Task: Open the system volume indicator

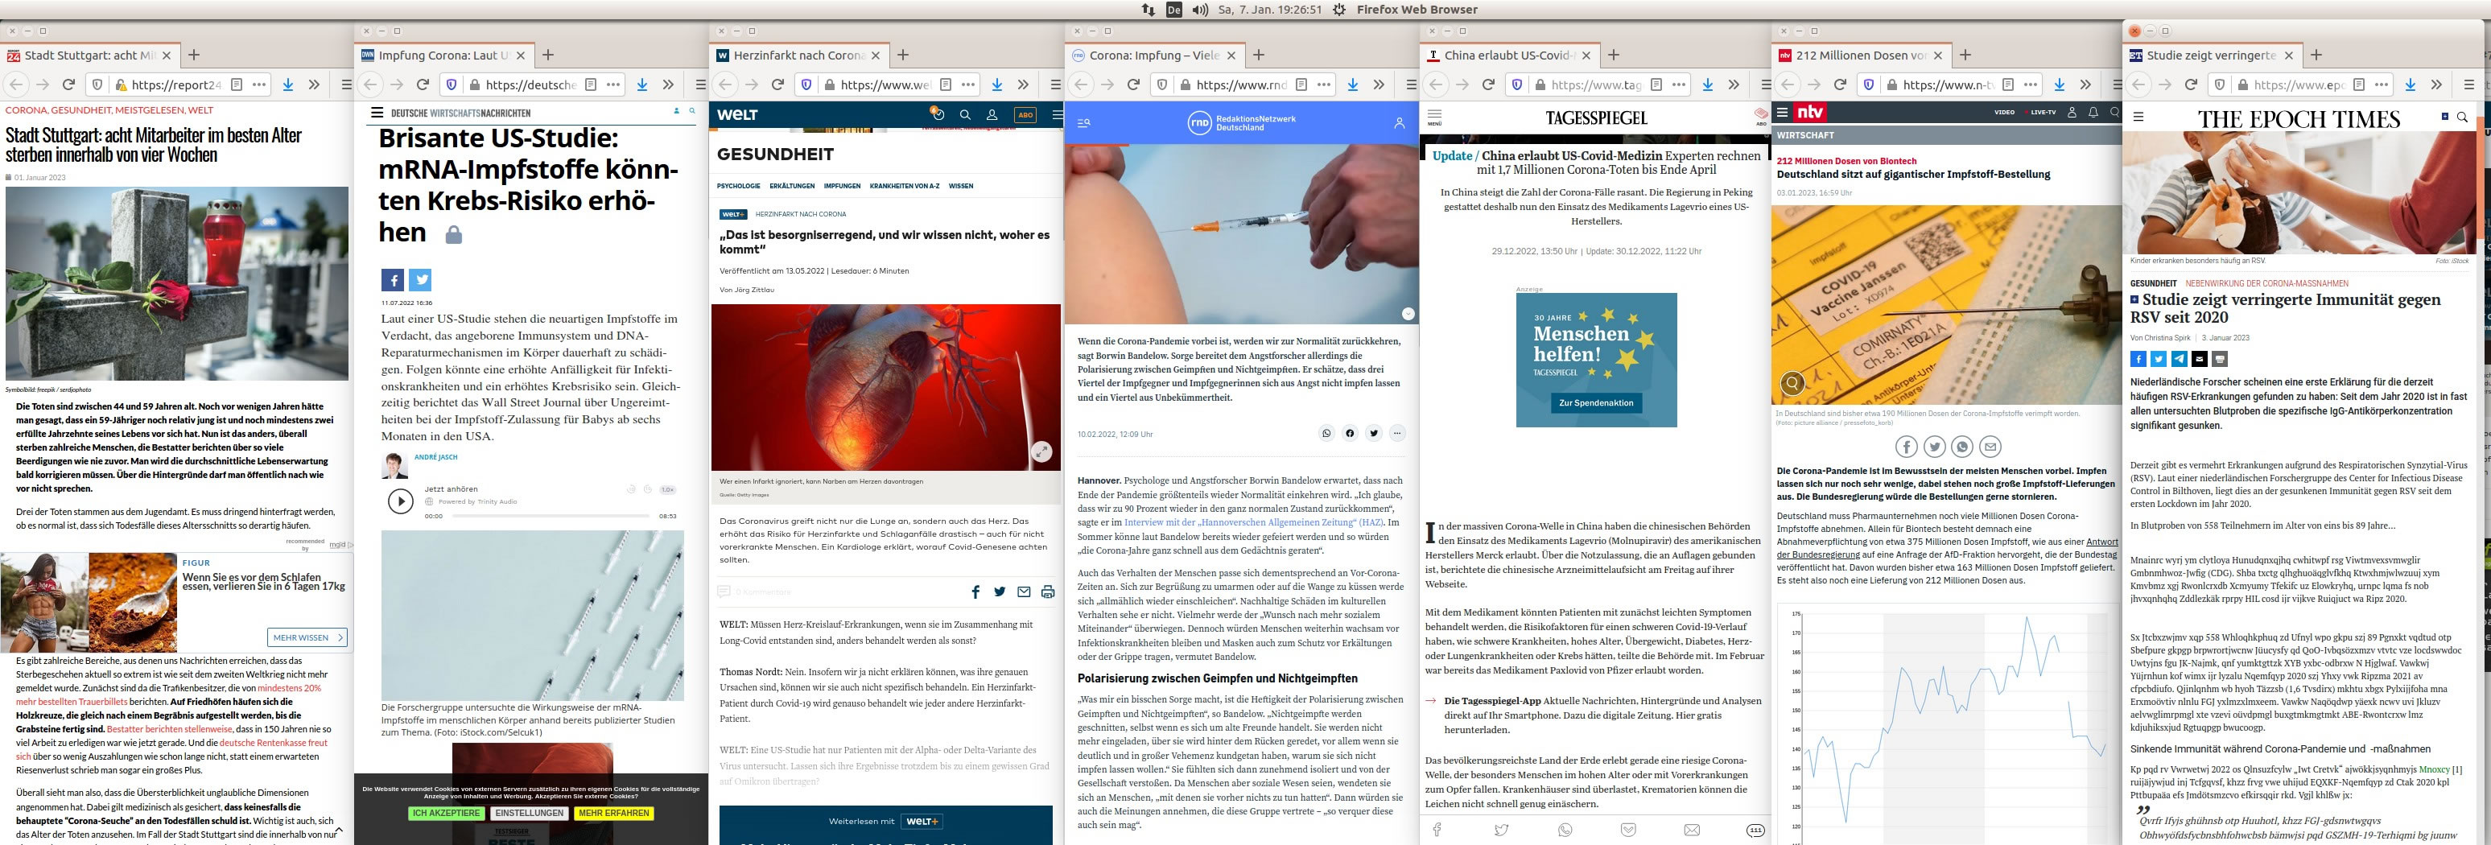Action: point(1200,10)
